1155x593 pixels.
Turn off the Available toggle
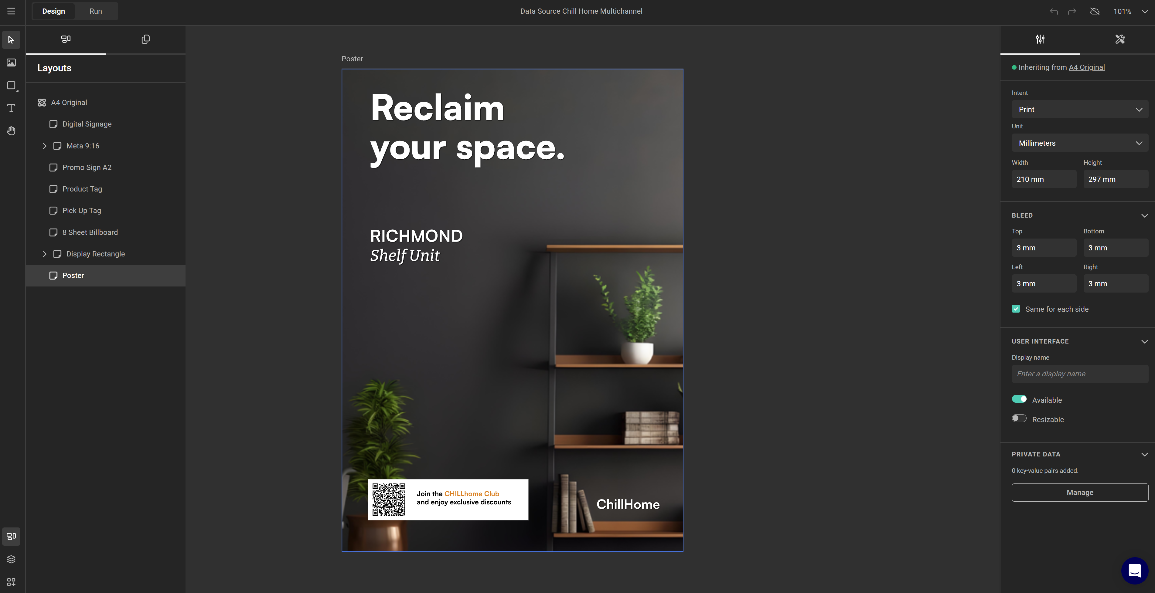point(1019,399)
